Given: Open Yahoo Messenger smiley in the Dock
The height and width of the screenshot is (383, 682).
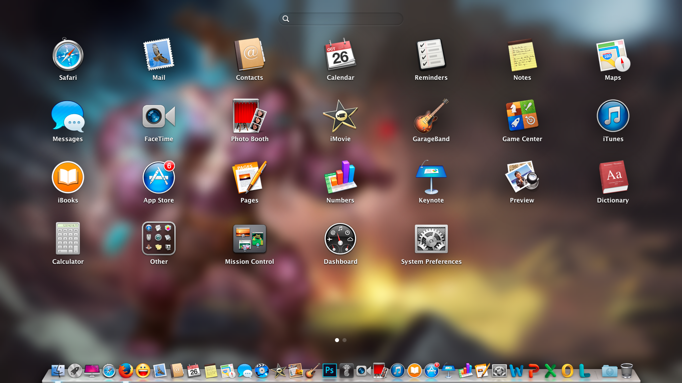Looking at the screenshot, I should (x=143, y=371).
